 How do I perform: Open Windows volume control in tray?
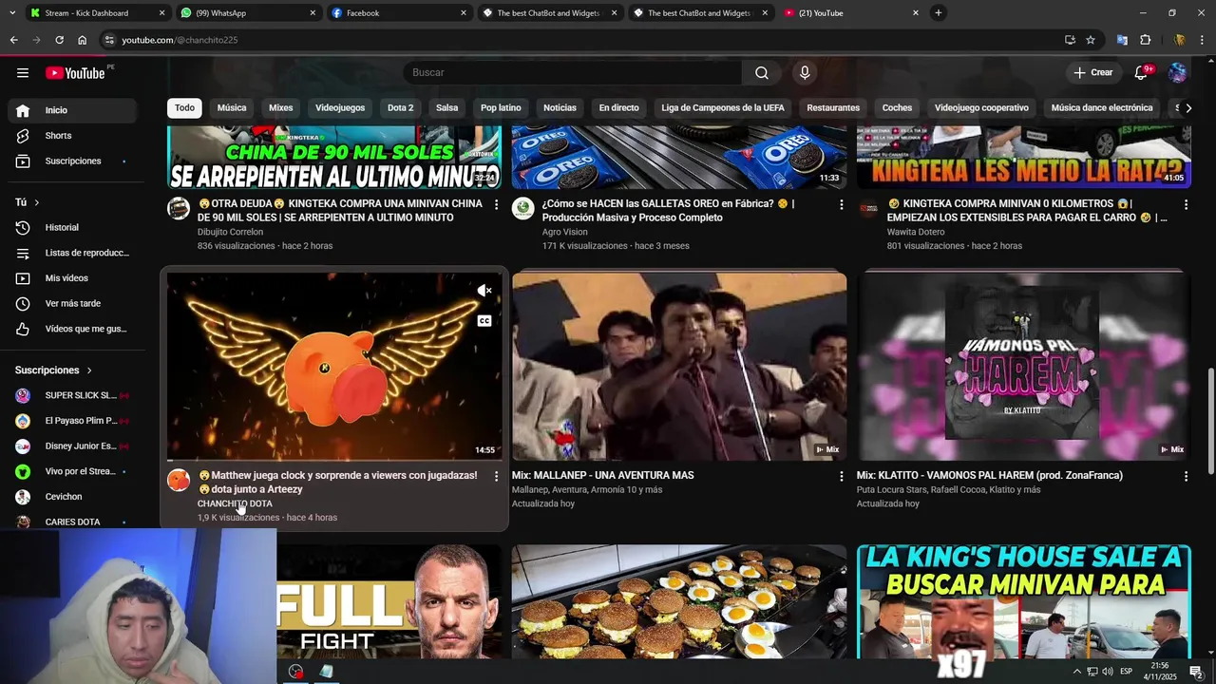click(1109, 672)
